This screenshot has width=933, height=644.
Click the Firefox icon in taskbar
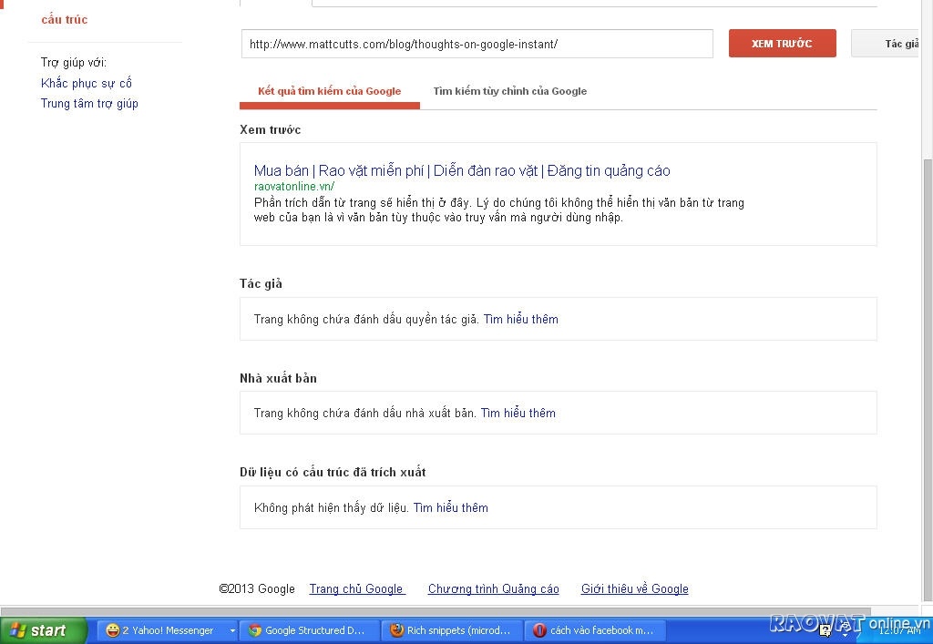click(x=397, y=630)
